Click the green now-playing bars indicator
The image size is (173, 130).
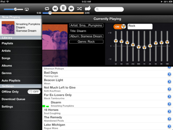coord(46,106)
